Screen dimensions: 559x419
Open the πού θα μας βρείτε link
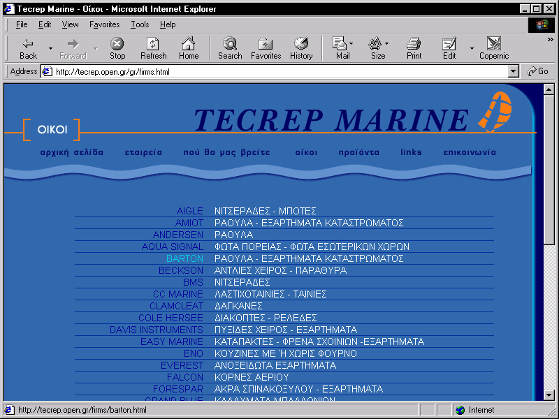pyautogui.click(x=226, y=152)
